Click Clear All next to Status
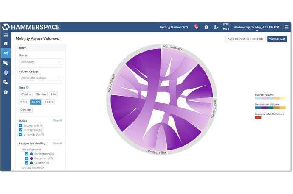293x194 pixels. point(57,121)
